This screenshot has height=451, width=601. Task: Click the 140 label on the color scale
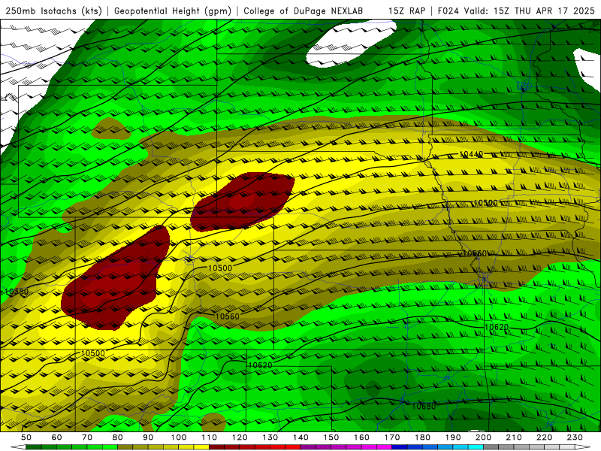click(300, 437)
